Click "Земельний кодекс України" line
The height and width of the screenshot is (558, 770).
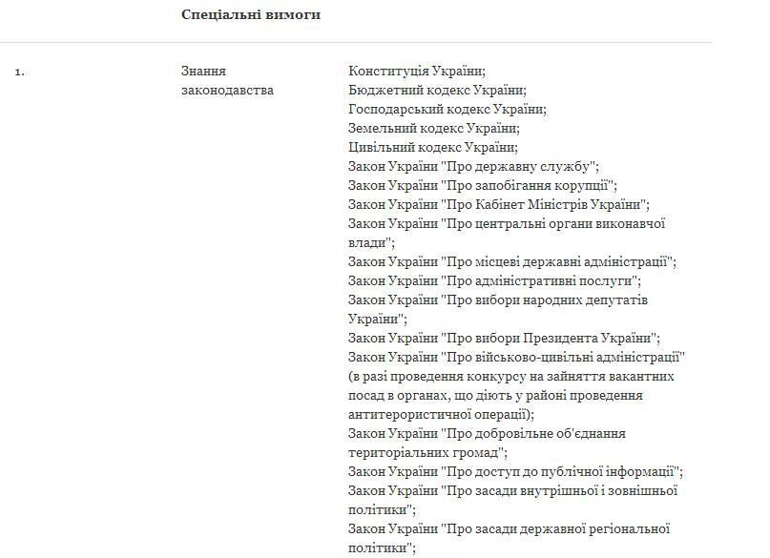434,129
